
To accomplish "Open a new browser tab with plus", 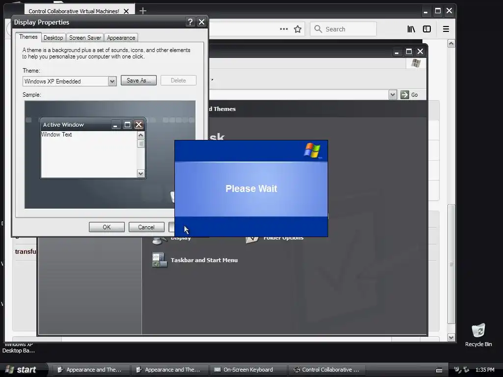I will click(143, 11).
